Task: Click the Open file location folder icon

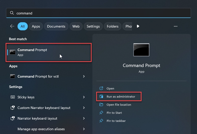Action: click(101, 105)
